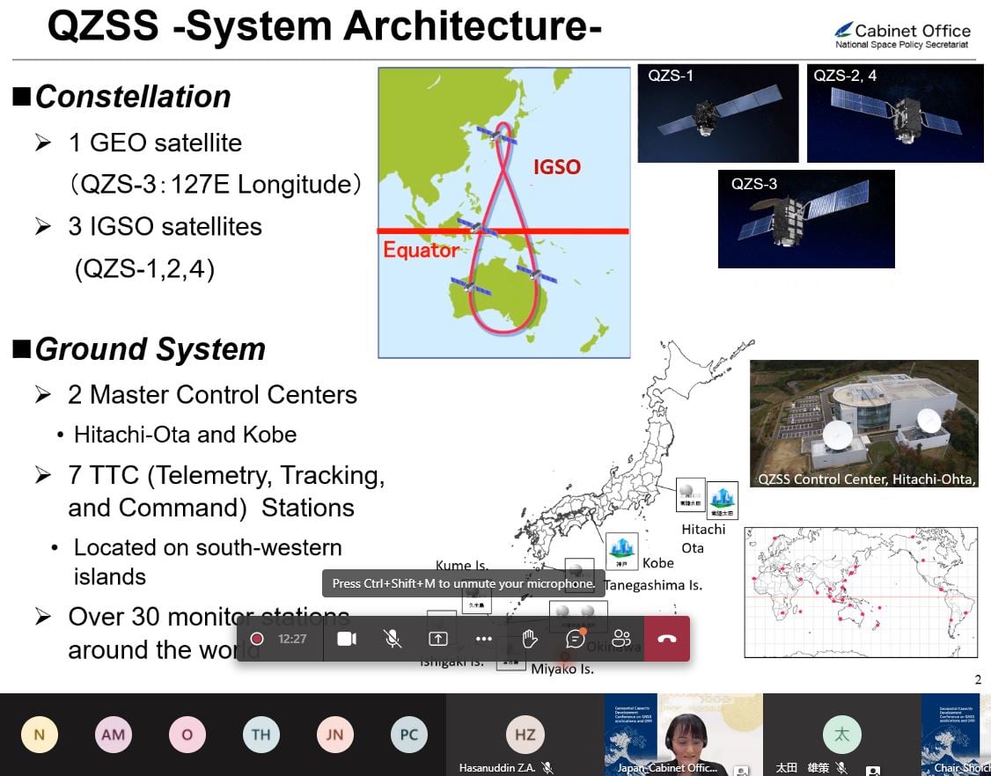Image resolution: width=991 pixels, height=776 pixels.
Task: Unmute the microphone in the call toolbar
Action: [x=393, y=639]
